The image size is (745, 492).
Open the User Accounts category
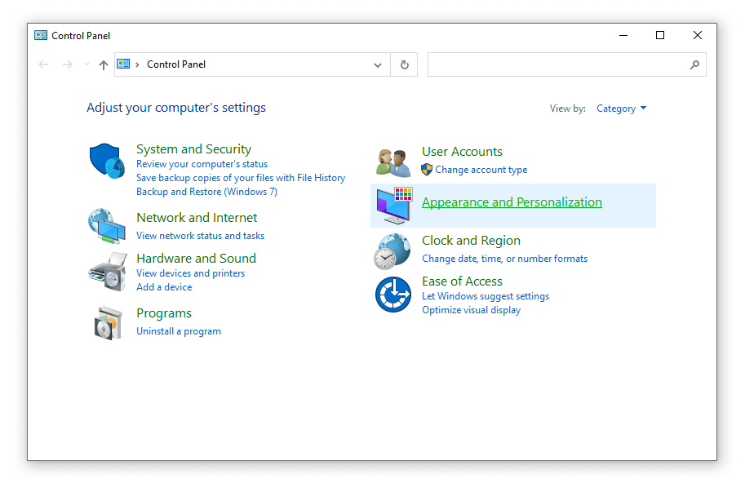[x=463, y=152]
